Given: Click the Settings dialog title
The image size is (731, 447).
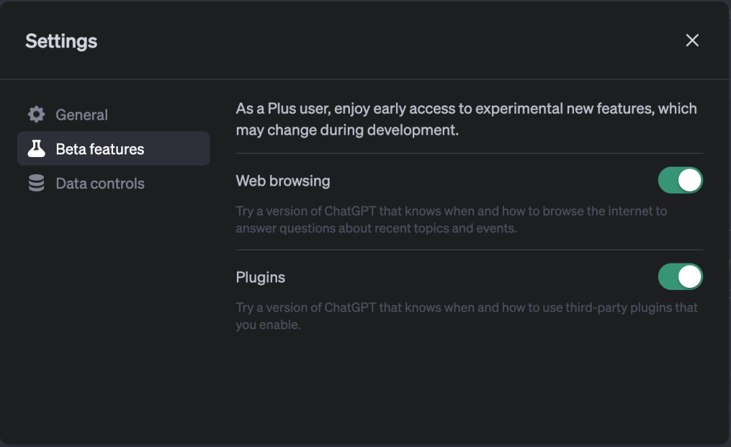Looking at the screenshot, I should (61, 41).
